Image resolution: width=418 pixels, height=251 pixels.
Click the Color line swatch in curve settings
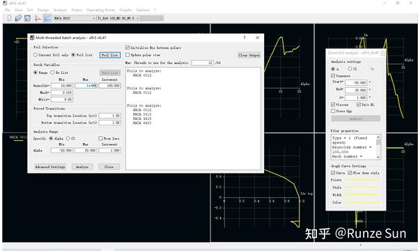click(362, 202)
